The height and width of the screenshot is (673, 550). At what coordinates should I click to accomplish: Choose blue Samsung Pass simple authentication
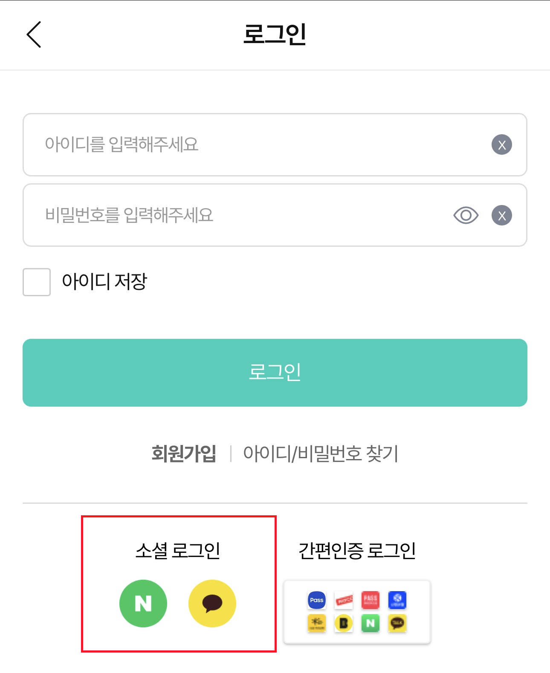[x=317, y=600]
